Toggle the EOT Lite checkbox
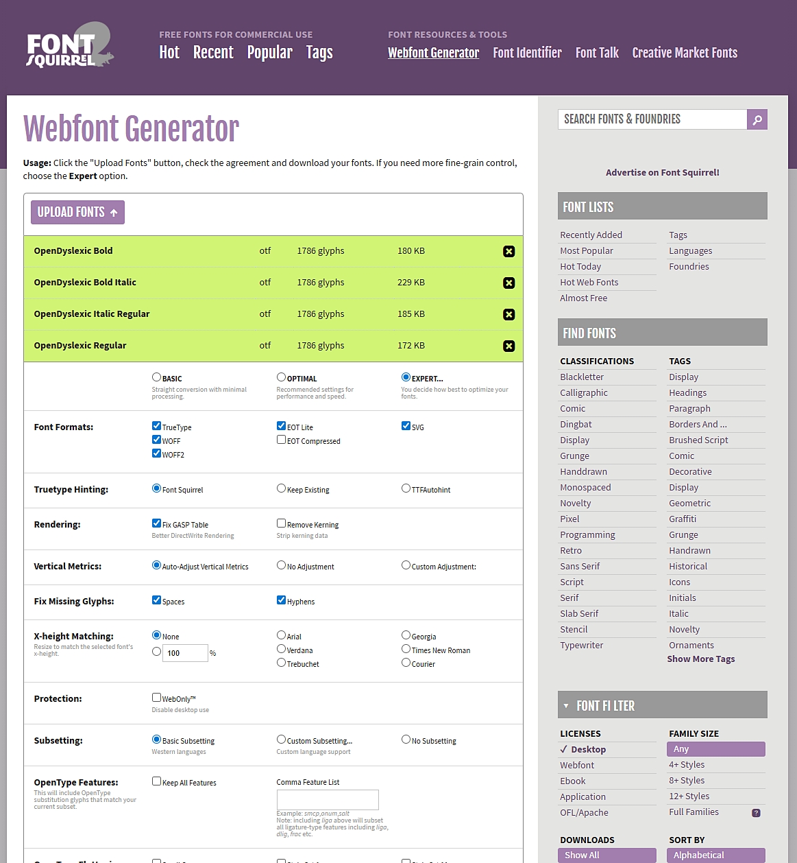The height and width of the screenshot is (863, 797). (x=281, y=426)
